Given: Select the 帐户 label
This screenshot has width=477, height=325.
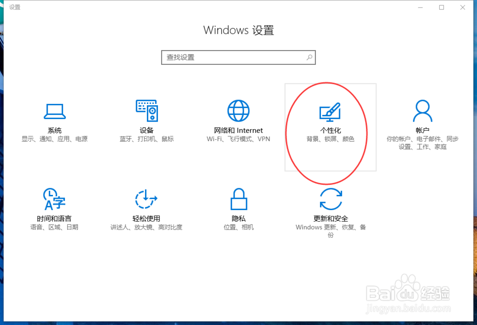Looking at the screenshot, I should tap(423, 131).
